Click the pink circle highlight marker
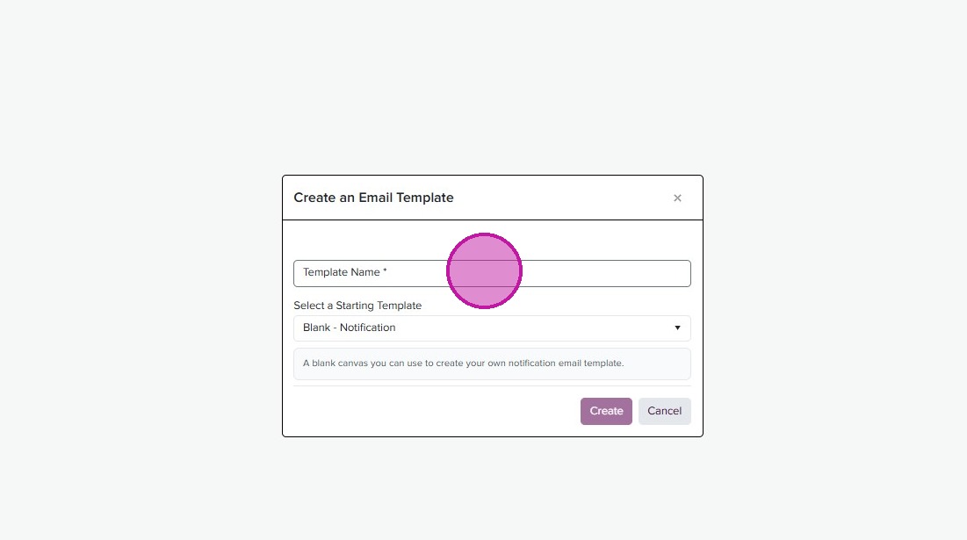Image resolution: width=967 pixels, height=540 pixels. pyautogui.click(x=485, y=270)
